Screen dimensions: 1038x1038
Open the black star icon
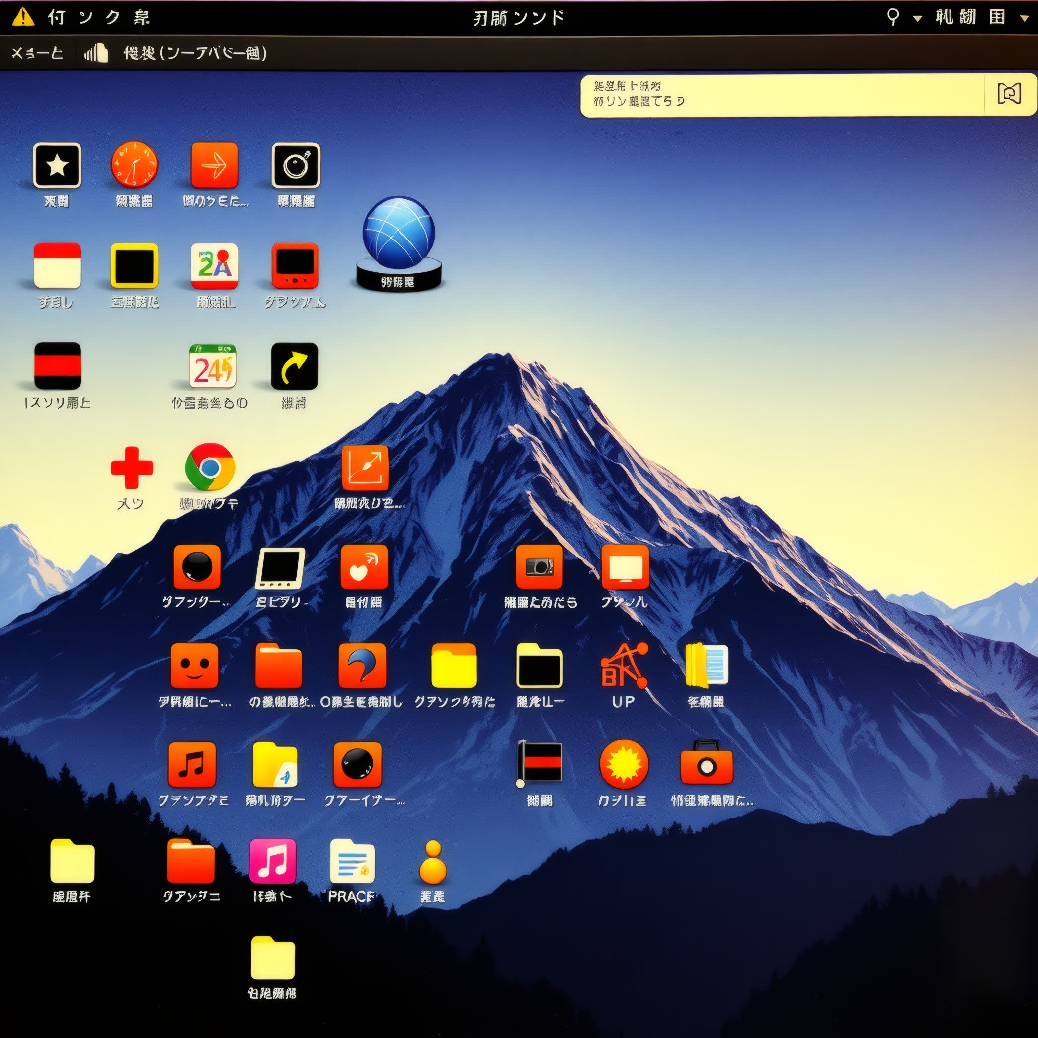pyautogui.click(x=57, y=165)
